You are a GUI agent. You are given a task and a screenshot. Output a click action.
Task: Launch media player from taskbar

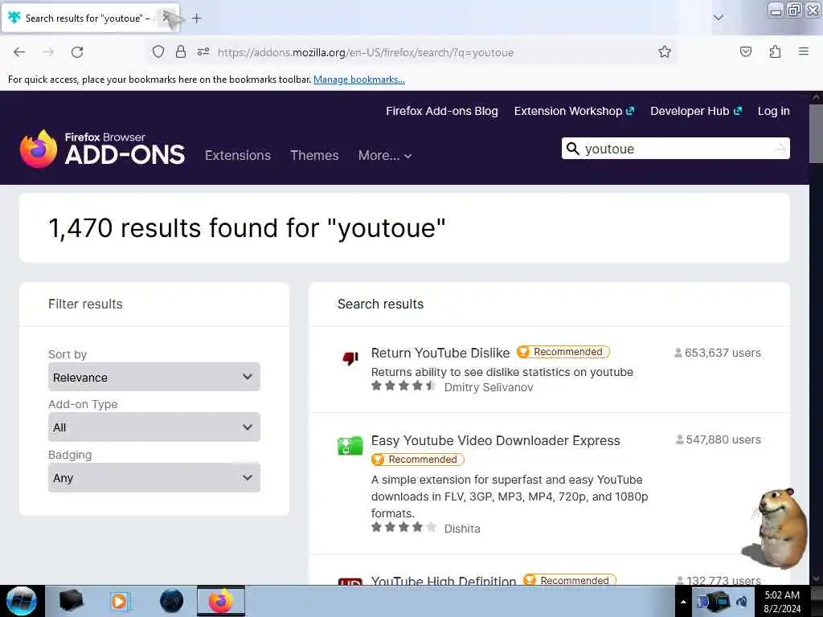pyautogui.click(x=119, y=601)
